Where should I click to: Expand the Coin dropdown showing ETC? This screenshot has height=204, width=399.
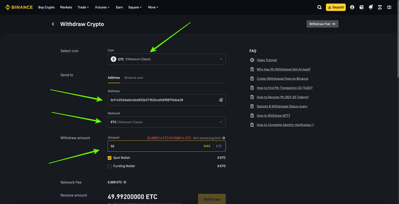pyautogui.click(x=167, y=59)
